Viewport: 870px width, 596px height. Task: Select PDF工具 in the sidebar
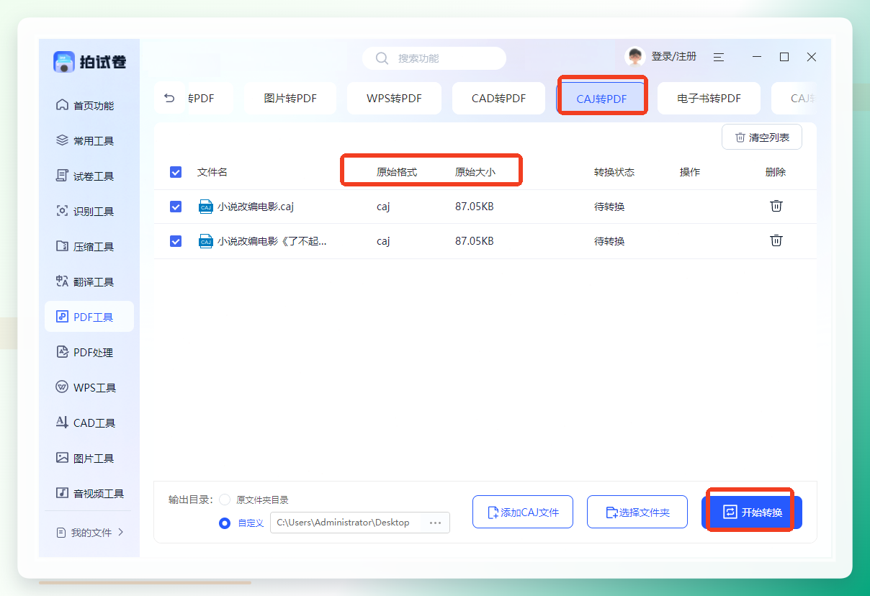tap(89, 317)
